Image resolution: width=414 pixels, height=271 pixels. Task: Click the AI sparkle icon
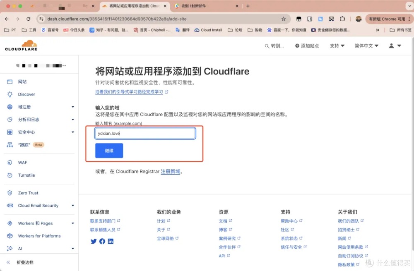tap(10, 248)
